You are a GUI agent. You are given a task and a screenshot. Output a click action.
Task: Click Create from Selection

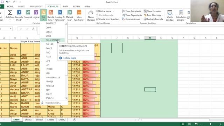tap(107, 19)
